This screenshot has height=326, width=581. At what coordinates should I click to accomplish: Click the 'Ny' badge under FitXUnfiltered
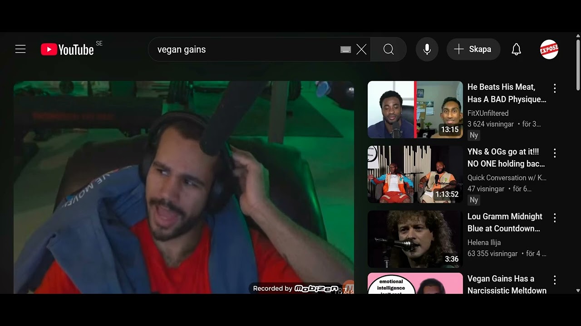point(474,135)
